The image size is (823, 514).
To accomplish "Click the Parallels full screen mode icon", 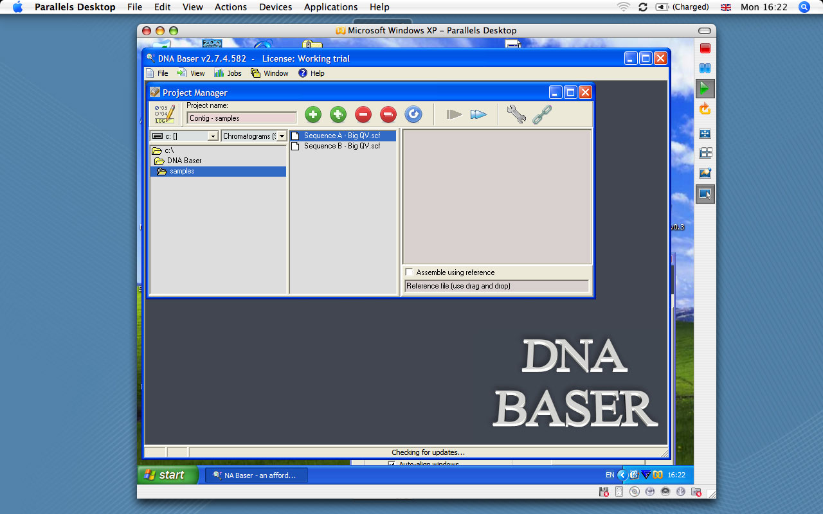I will pyautogui.click(x=705, y=134).
